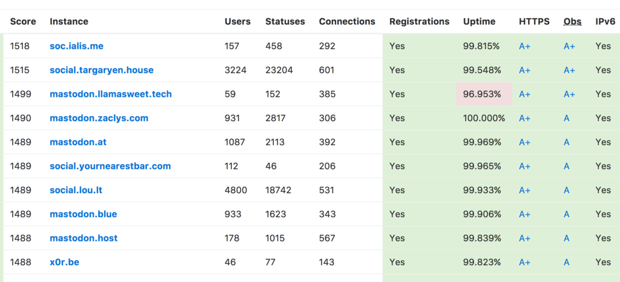Open the HTTPS A+ grade for social.targaryen.house
Screen dimensions: 620x282
tap(525, 70)
